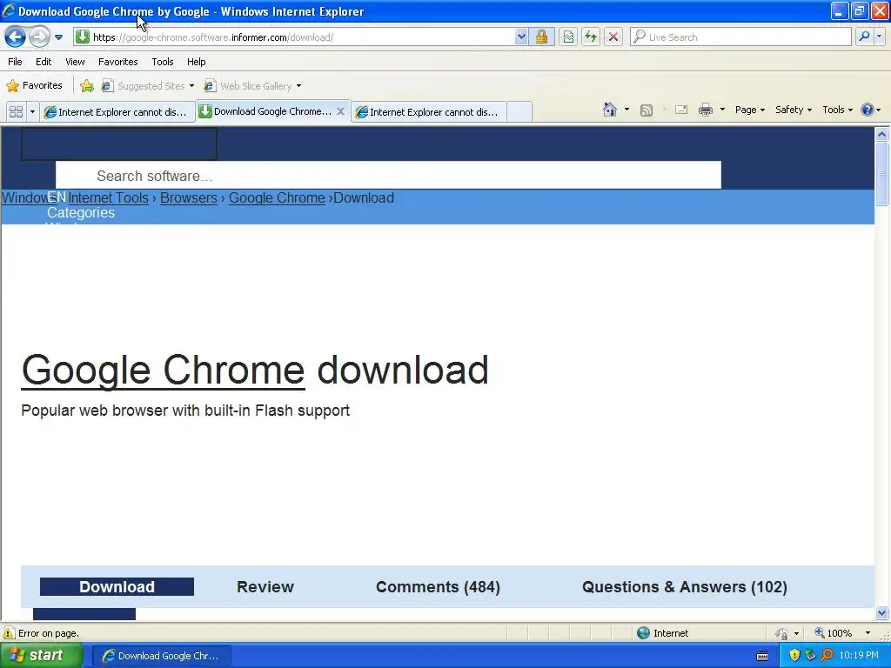Open Questions & Answers (102) tab

(685, 587)
